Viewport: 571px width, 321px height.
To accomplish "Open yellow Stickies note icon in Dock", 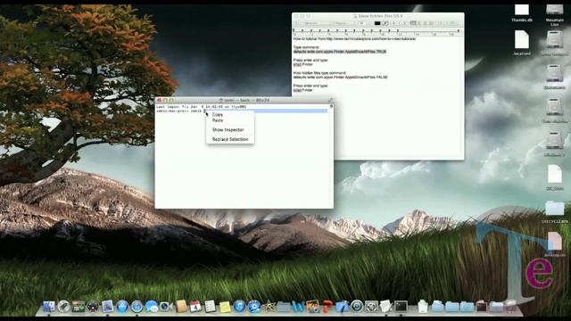I will [225, 307].
